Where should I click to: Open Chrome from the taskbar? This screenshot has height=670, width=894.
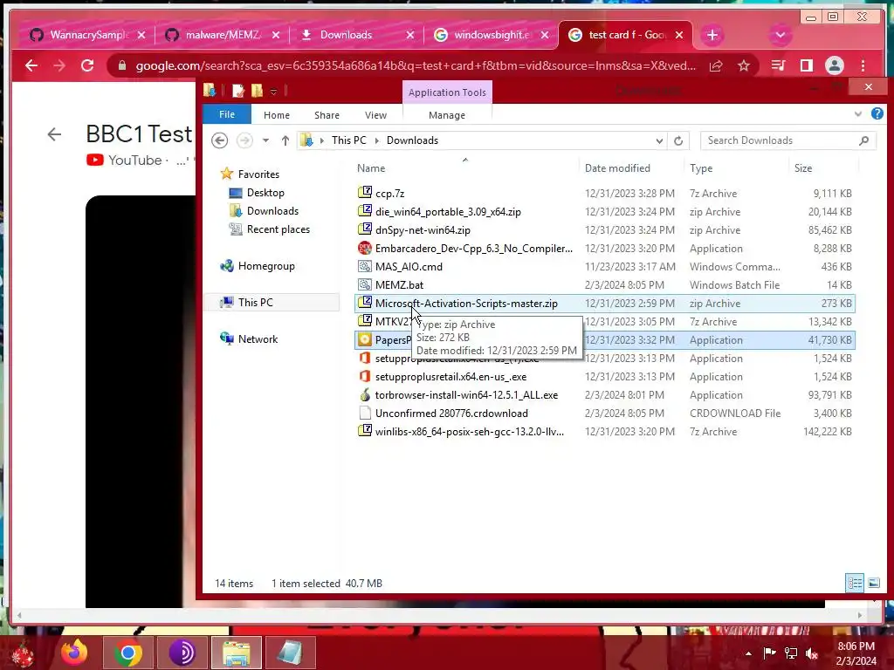coord(127,653)
